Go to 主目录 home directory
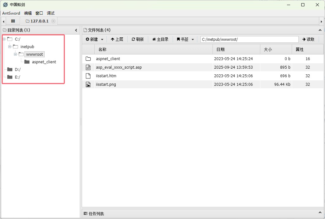The height and width of the screenshot is (219, 325). 160,39
